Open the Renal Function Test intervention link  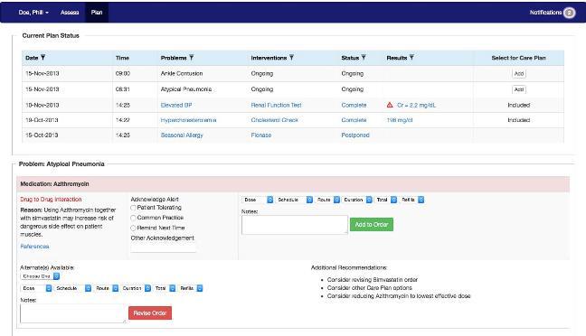click(x=276, y=106)
